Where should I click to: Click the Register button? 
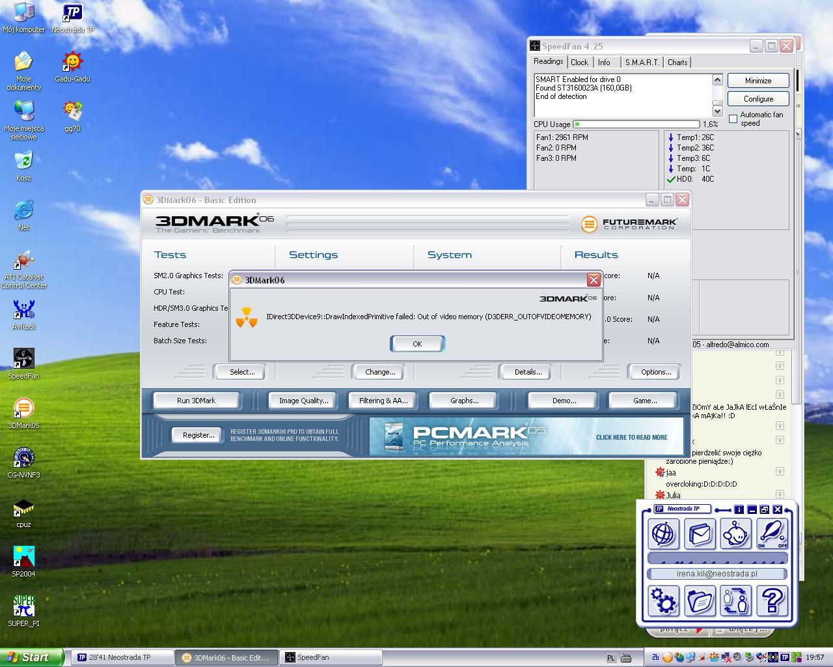click(x=198, y=435)
